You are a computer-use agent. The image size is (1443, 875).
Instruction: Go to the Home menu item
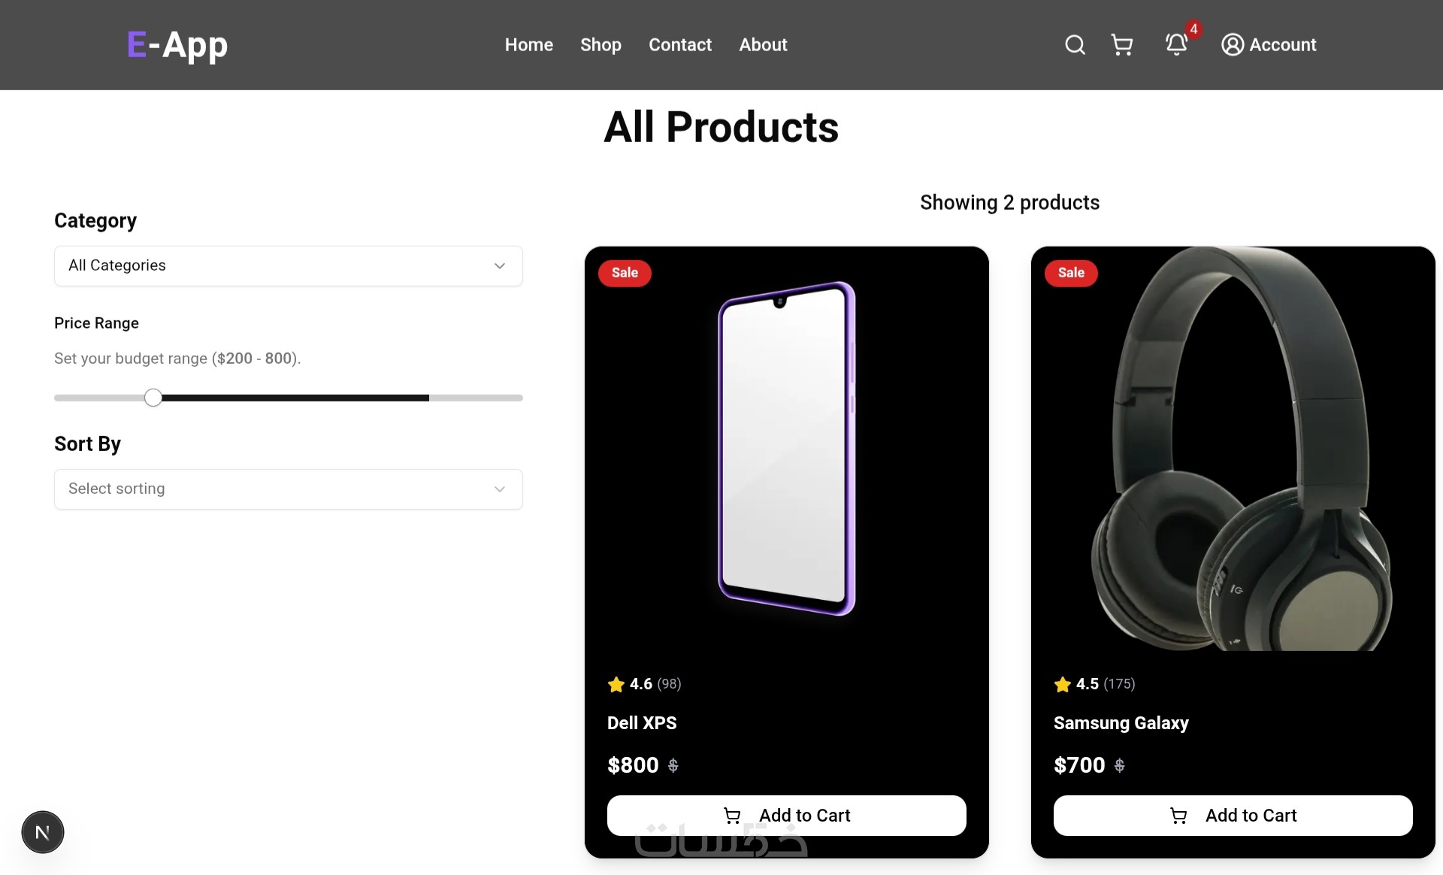[529, 45]
